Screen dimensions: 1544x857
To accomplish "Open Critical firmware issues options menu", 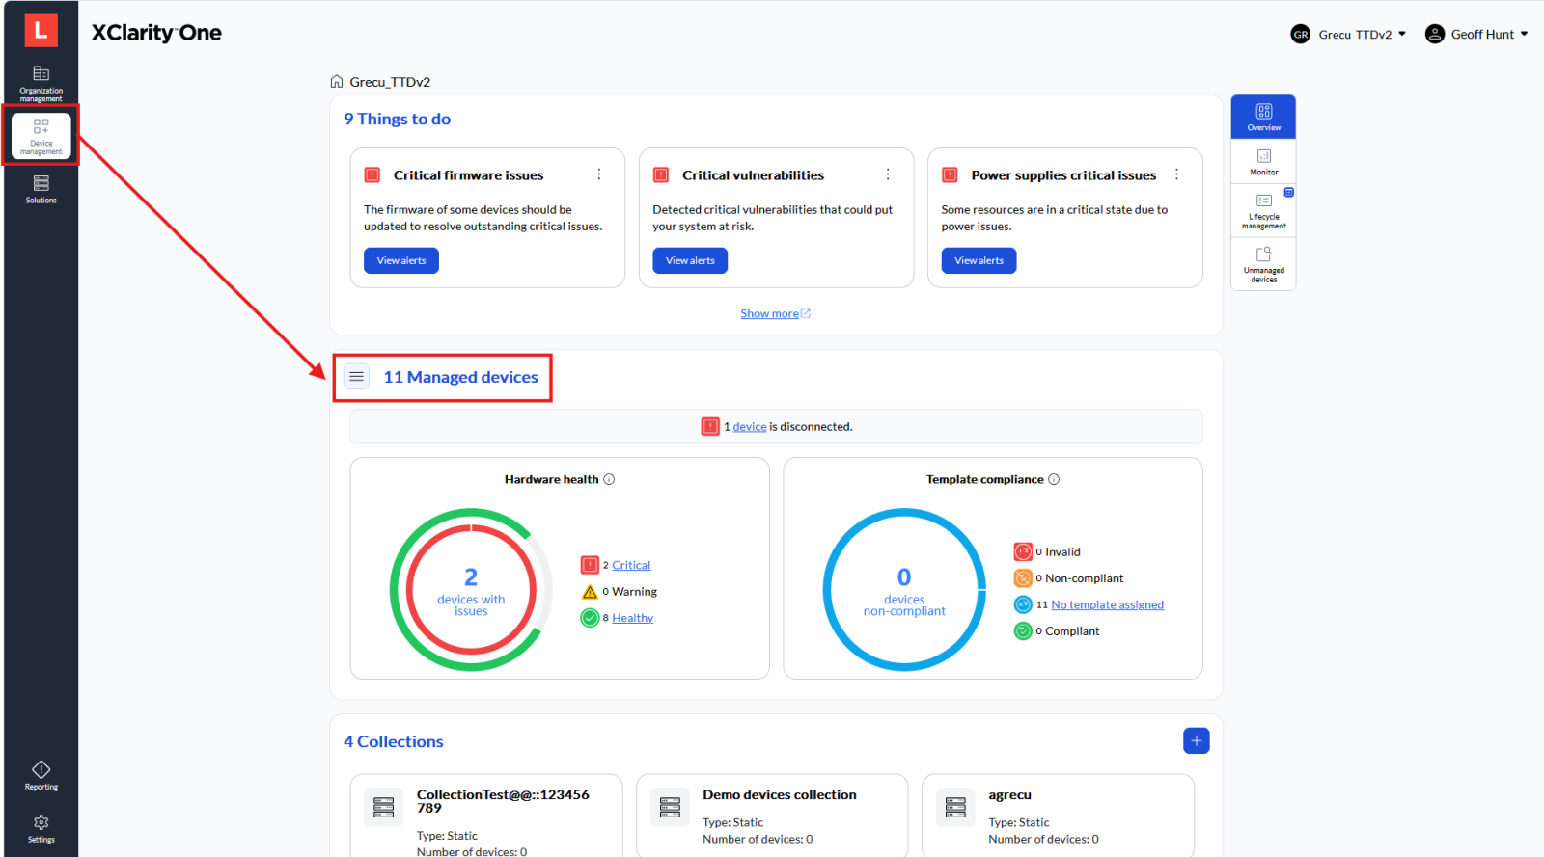I will pyautogui.click(x=599, y=174).
